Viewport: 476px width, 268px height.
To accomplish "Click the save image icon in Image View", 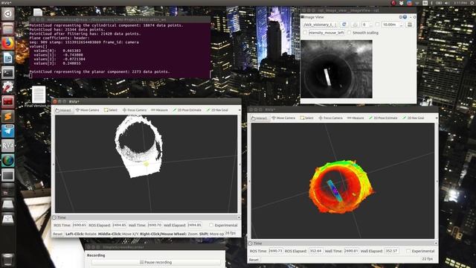I will tap(356, 25).
